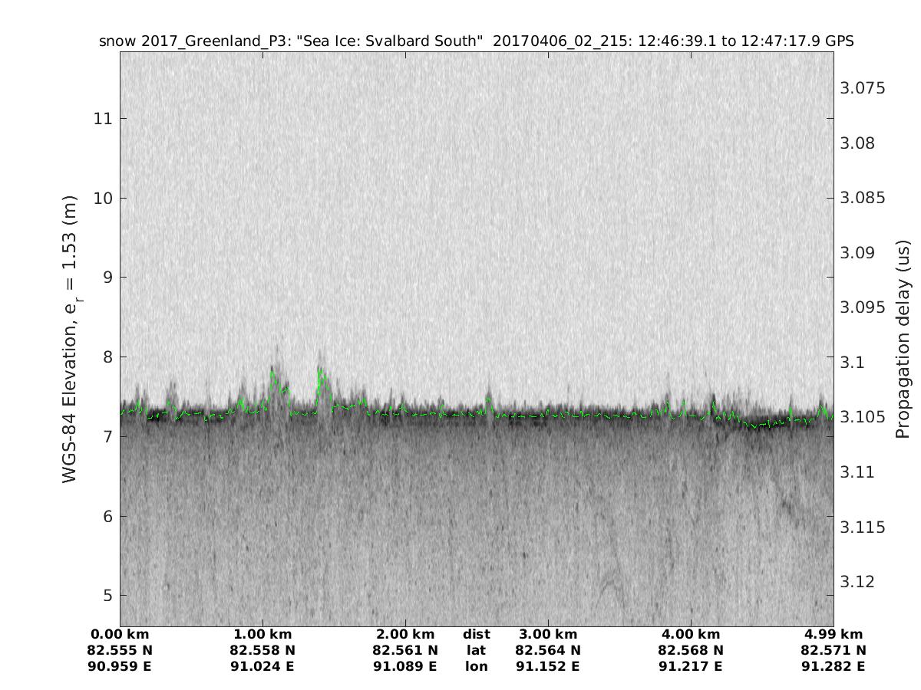Click the elevation tick label 5
This screenshot has height=690, width=921.
pyautogui.click(x=104, y=596)
